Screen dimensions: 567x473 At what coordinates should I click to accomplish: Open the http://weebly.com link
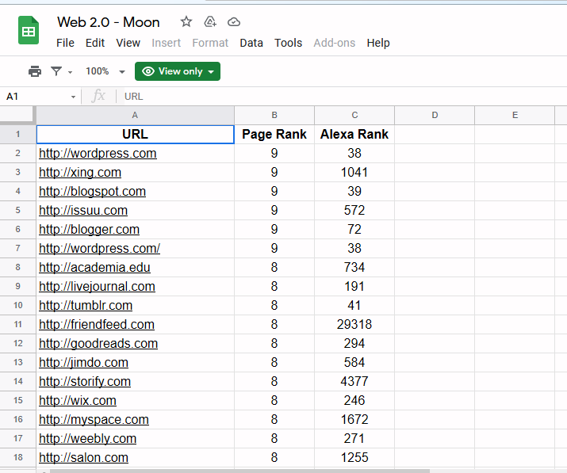point(87,439)
